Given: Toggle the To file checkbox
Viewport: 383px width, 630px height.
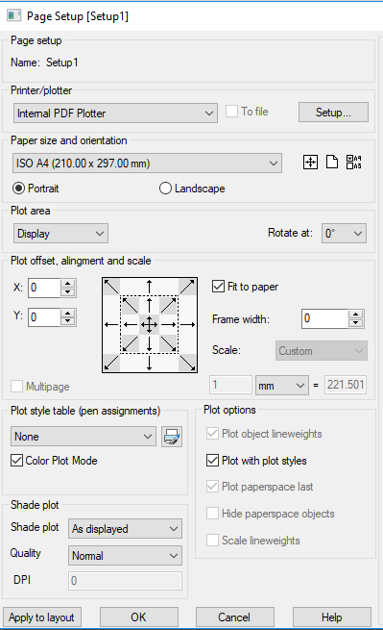Looking at the screenshot, I should click(231, 112).
